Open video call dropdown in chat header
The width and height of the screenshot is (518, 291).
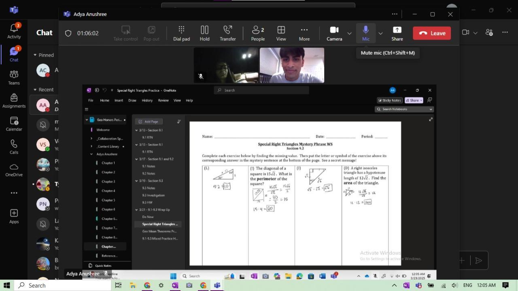pos(476,33)
